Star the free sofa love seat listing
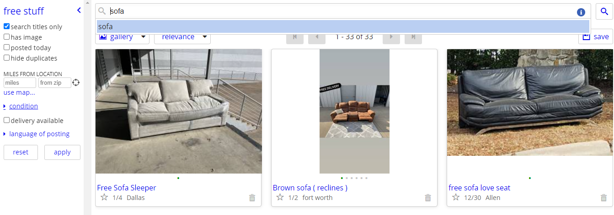614x215 pixels. pos(455,197)
